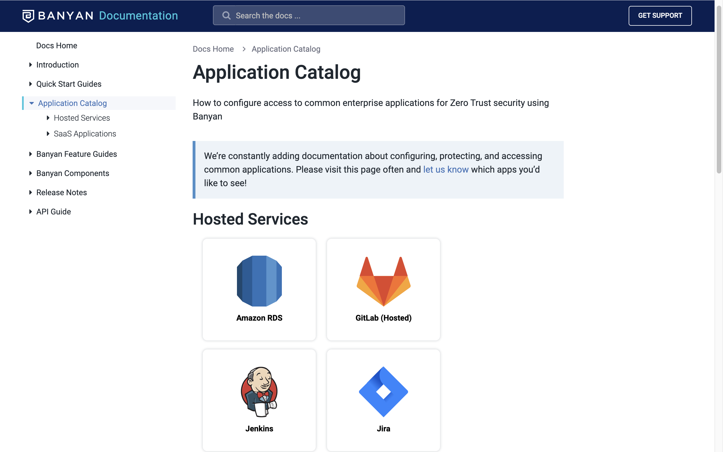This screenshot has height=452, width=723.
Task: Expand the Hosted Services arrow in sidebar
Action: click(48, 118)
